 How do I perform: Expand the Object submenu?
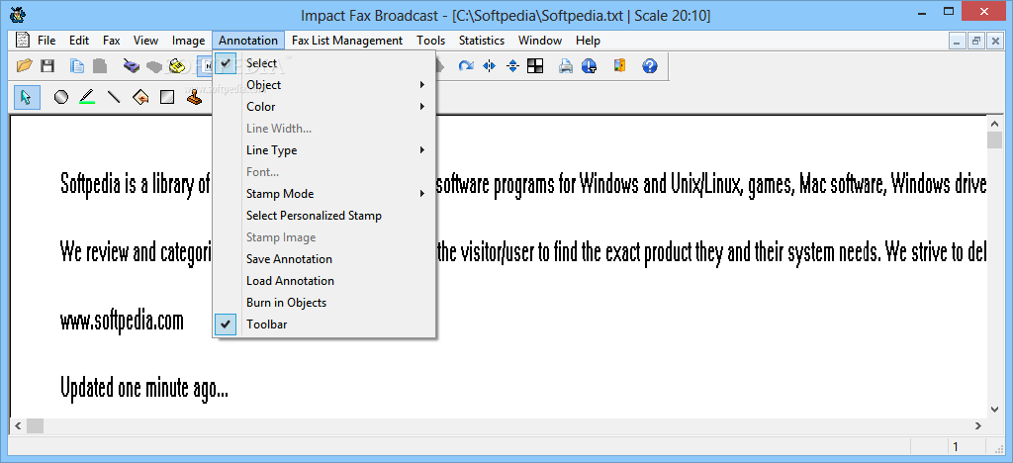click(324, 85)
